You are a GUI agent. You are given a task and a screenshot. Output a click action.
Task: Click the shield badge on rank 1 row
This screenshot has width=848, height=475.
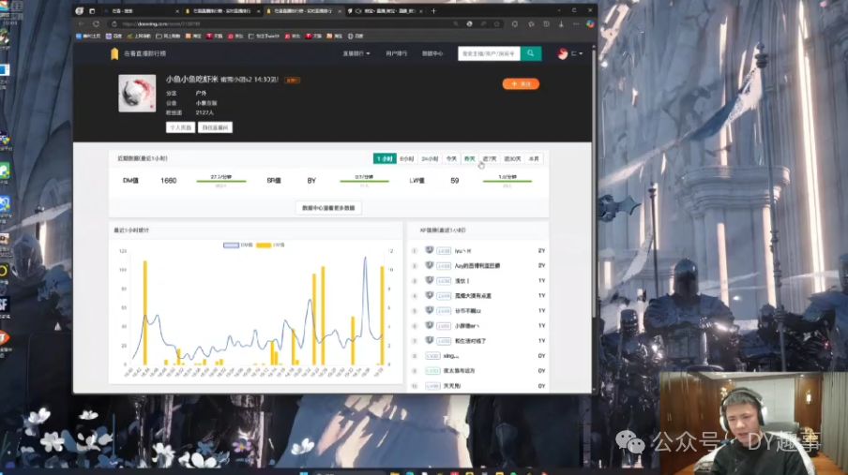(430, 250)
